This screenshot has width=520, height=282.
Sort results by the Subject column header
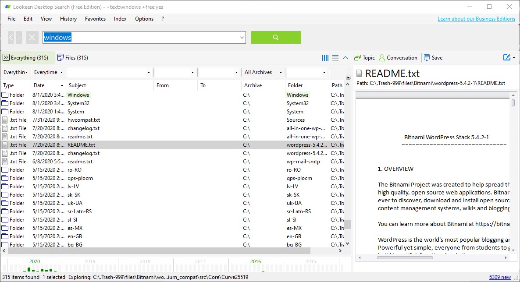(110, 85)
